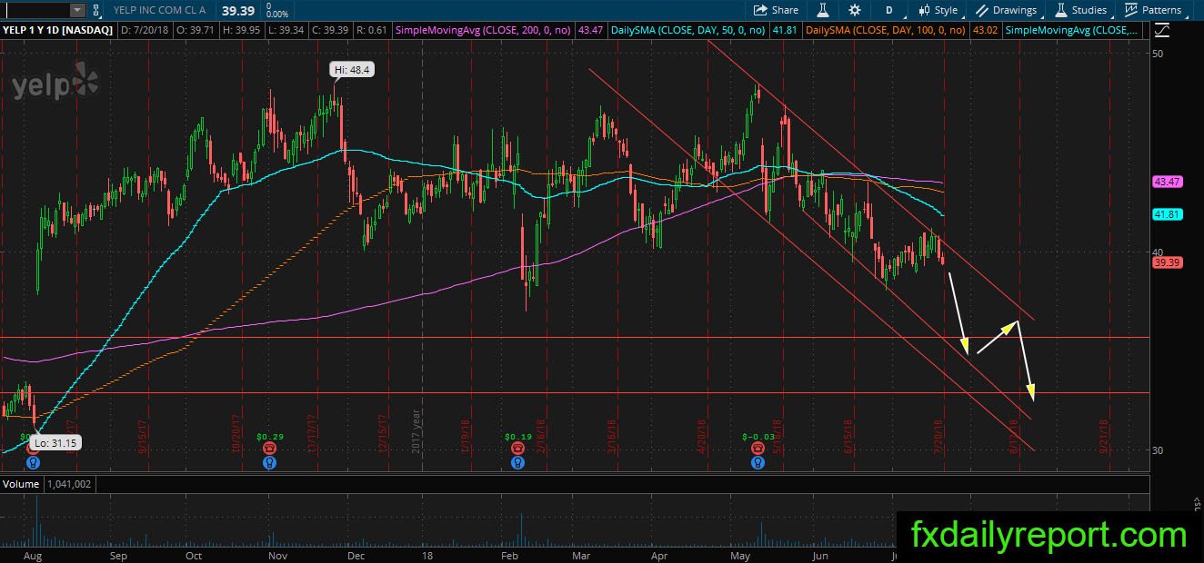Screen dimensions: 1204x563
Task: Click the $0.19 earnings value
Action: 517,437
